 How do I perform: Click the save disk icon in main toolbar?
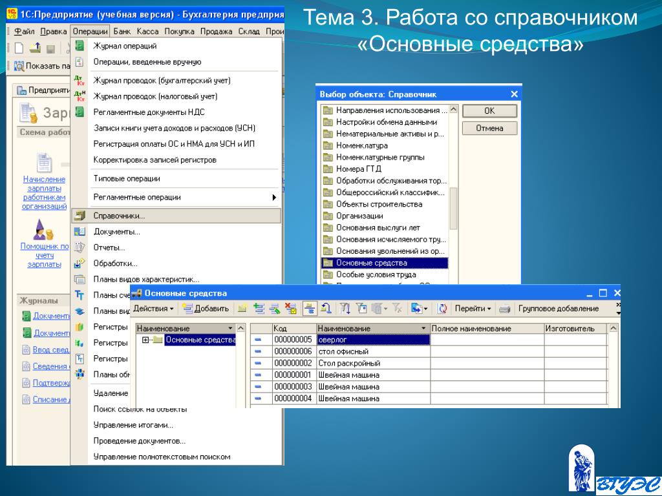(50, 49)
